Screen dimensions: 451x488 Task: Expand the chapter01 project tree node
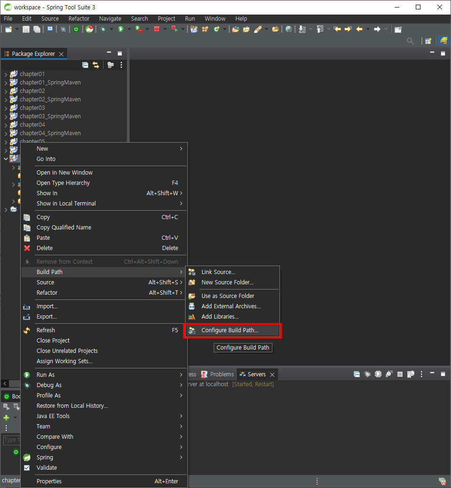click(x=6, y=75)
